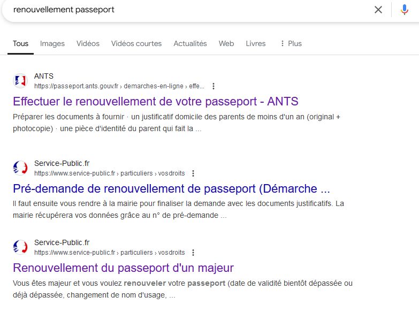Image resolution: width=419 pixels, height=312 pixels.
Task: Open three-dot menu for the Pré-demande result
Action: (193, 173)
